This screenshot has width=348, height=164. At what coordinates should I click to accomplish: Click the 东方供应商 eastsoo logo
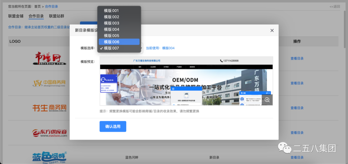[x=50, y=133]
